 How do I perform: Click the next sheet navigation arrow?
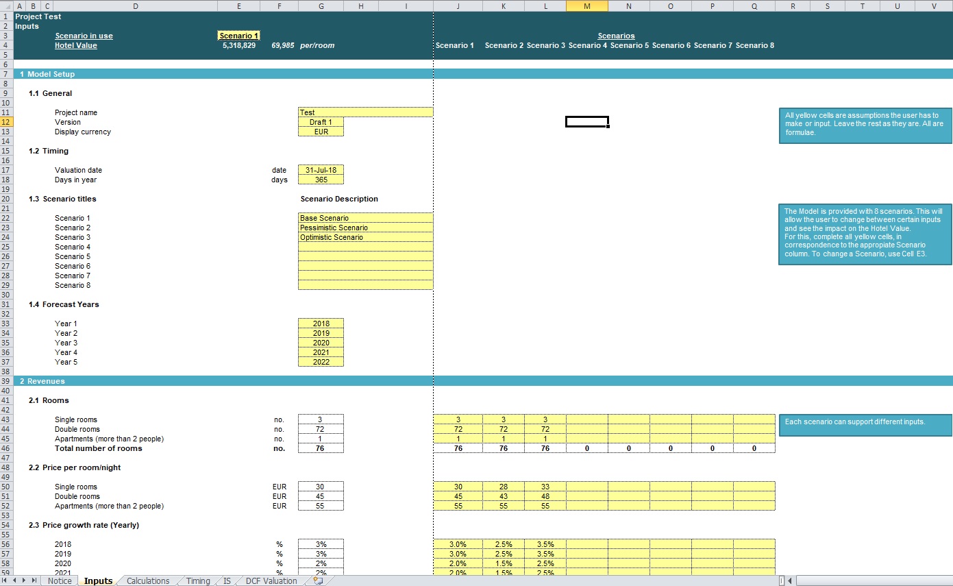click(x=23, y=581)
